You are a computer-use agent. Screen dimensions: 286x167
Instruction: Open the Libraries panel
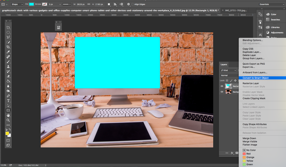273,27
